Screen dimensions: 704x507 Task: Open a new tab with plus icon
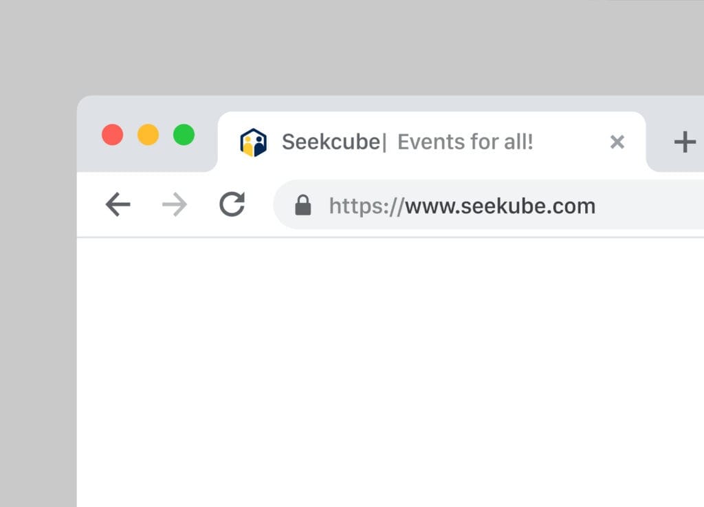684,142
